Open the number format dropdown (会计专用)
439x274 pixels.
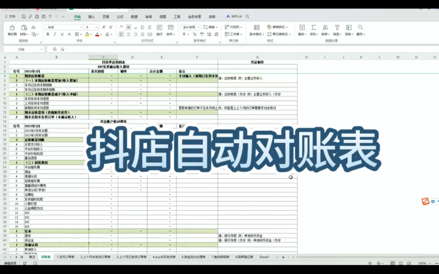click(198, 27)
